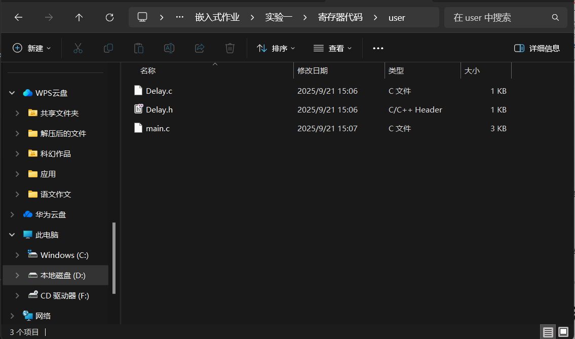Click the user breadcrumb segment
The height and width of the screenshot is (339, 575).
pos(397,18)
